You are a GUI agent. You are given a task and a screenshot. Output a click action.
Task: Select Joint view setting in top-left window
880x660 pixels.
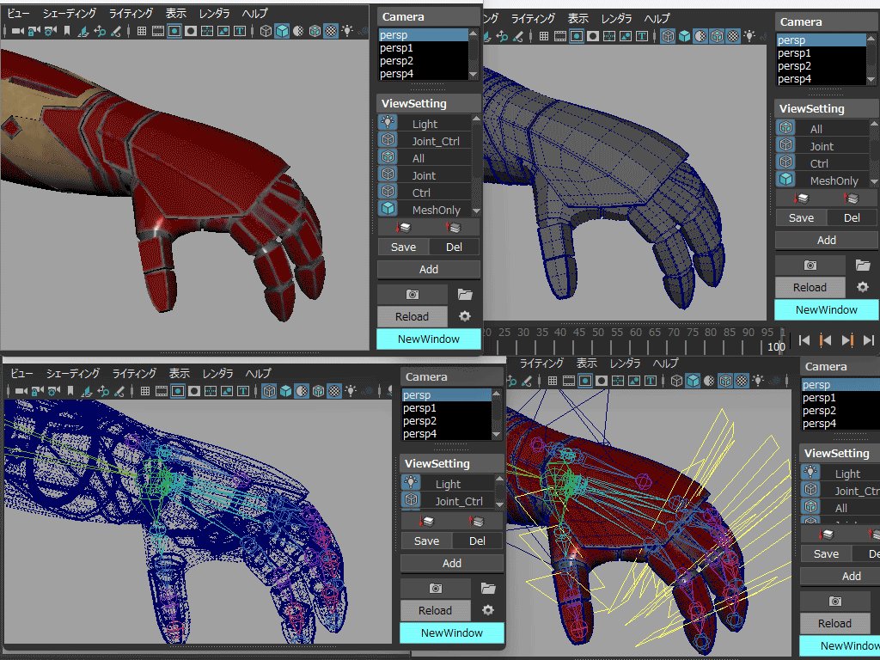point(425,175)
